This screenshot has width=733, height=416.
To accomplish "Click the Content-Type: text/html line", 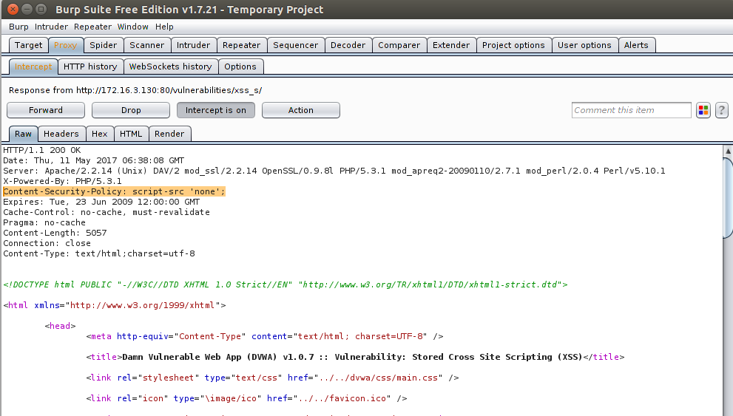I will (x=99, y=253).
